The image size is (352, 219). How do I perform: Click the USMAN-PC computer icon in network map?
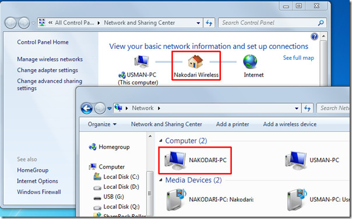pos(142,62)
